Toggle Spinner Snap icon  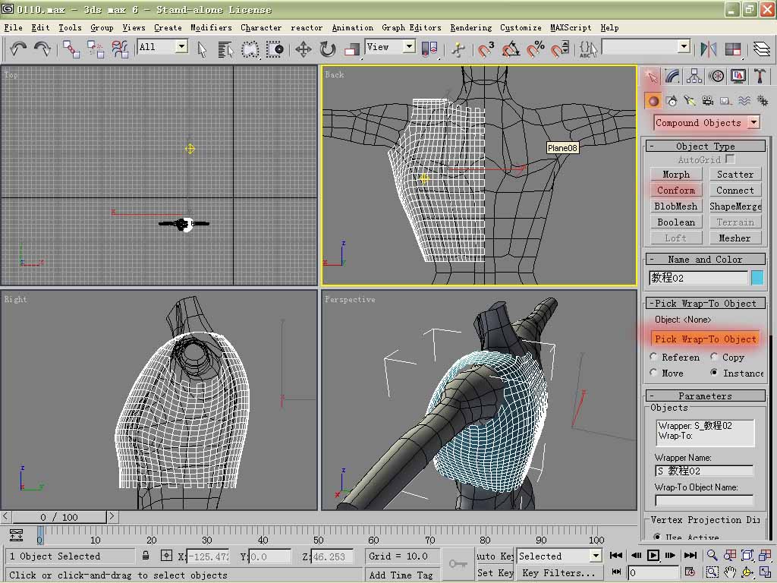coord(561,49)
